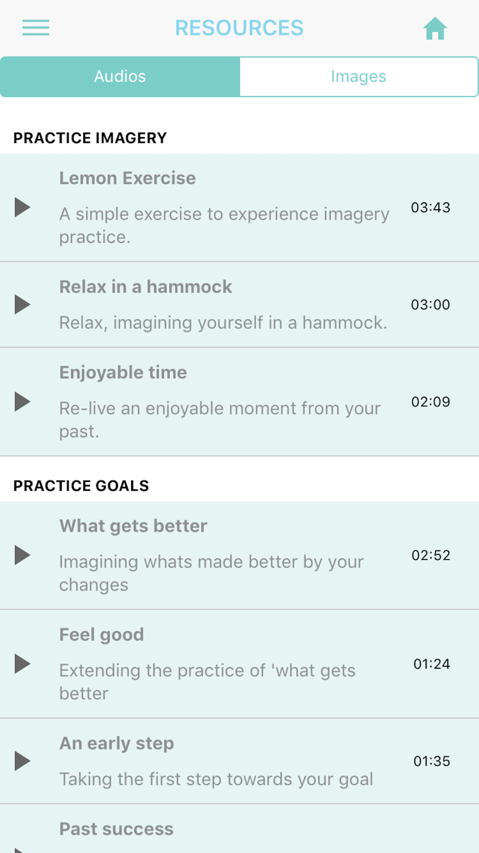The height and width of the screenshot is (853, 479).
Task: Play the An early step audio
Action: [x=23, y=761]
